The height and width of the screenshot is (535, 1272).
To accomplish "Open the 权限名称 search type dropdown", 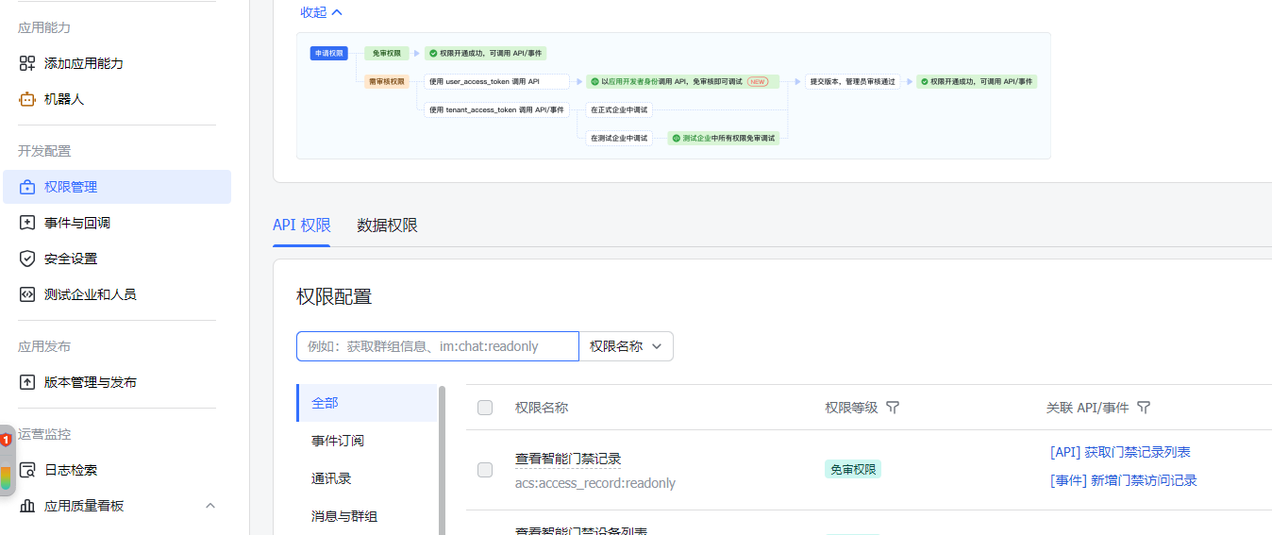I will tap(626, 346).
